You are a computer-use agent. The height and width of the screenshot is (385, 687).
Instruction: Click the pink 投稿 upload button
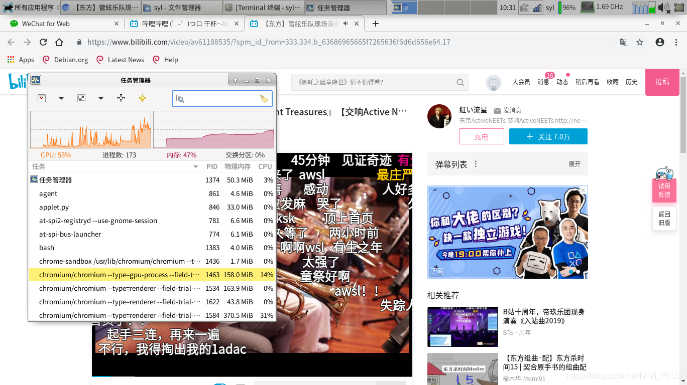(662, 82)
